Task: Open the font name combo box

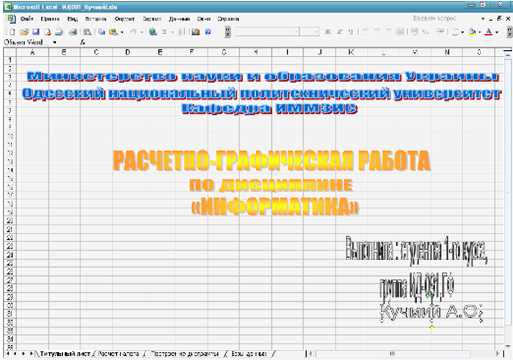Action: pos(267,32)
